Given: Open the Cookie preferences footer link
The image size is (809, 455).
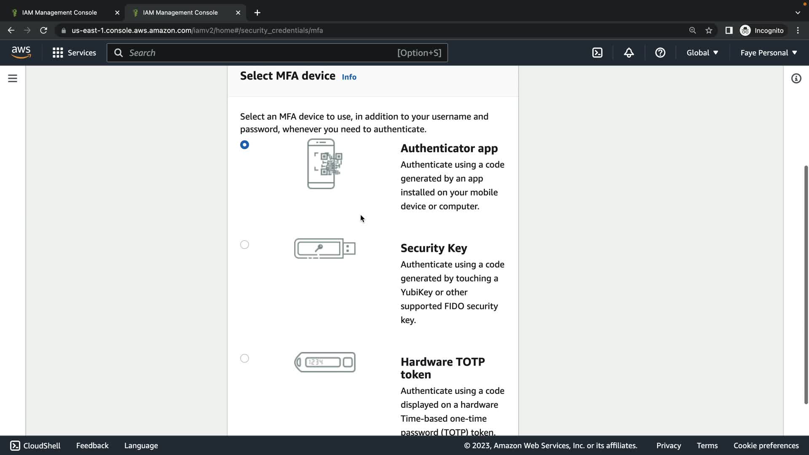Looking at the screenshot, I should tap(766, 445).
